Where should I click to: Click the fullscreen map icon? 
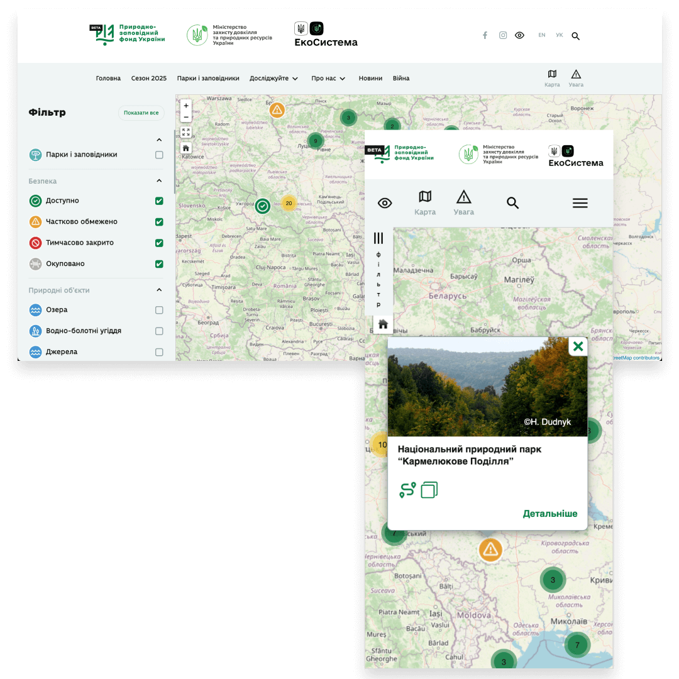(185, 132)
